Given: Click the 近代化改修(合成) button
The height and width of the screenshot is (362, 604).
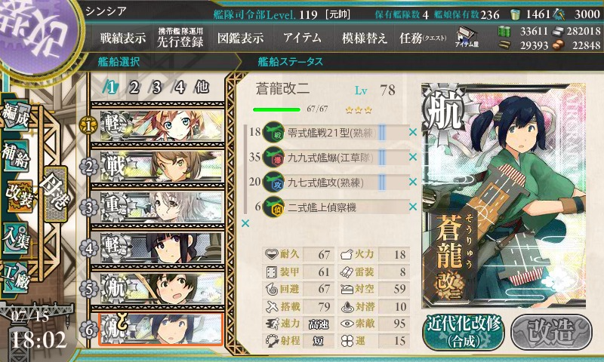Looking at the screenshot, I should point(464,332).
